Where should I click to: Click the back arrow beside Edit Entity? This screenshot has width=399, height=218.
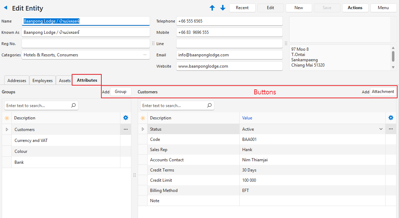(x=5, y=8)
